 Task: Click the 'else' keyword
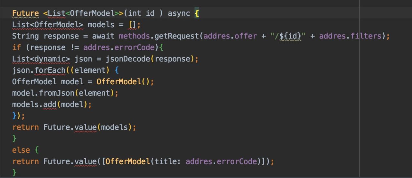click(21, 150)
